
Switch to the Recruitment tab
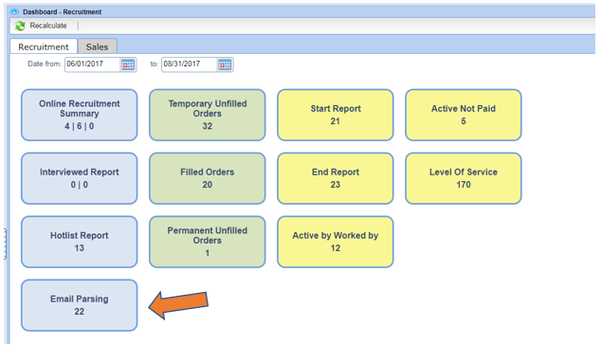[x=44, y=46]
